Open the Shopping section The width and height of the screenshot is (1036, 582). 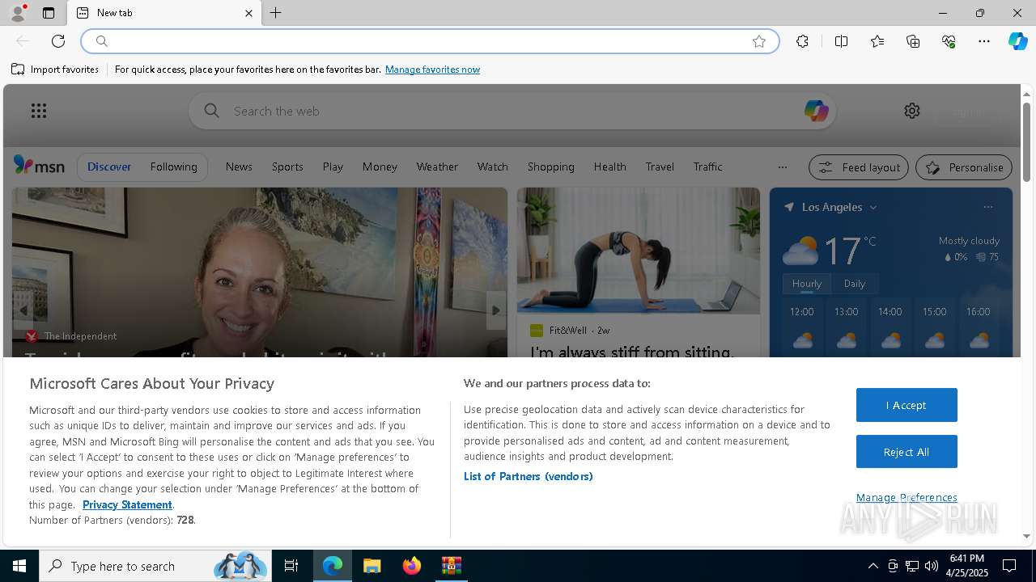(550, 167)
